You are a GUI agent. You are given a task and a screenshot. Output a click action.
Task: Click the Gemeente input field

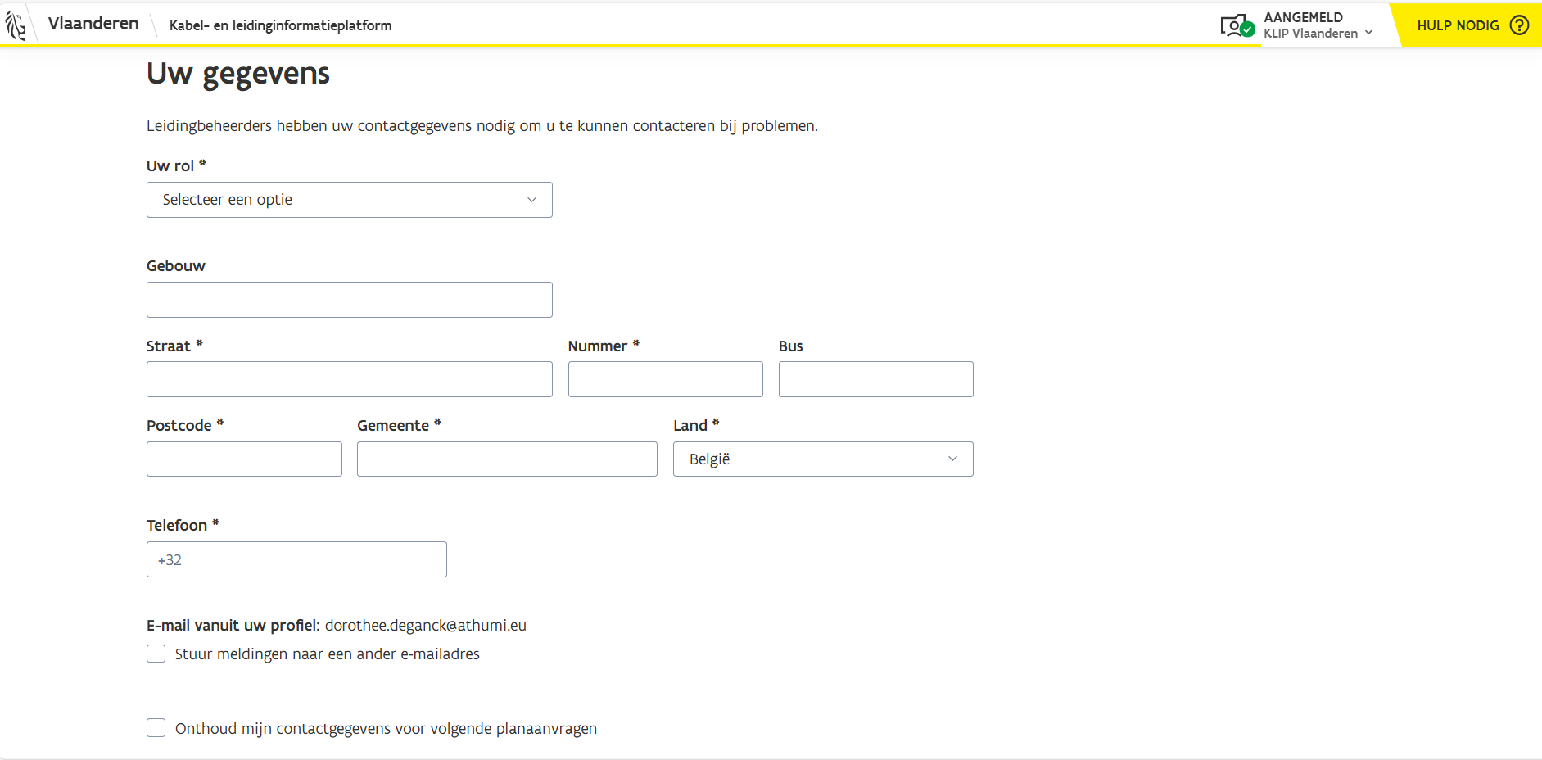click(x=507, y=459)
